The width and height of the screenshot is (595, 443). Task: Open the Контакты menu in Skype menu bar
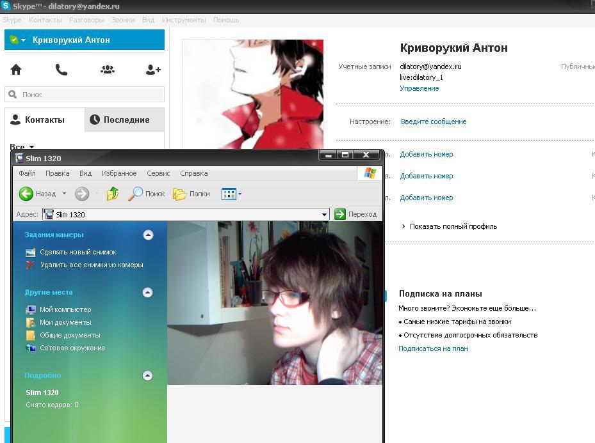[x=45, y=20]
